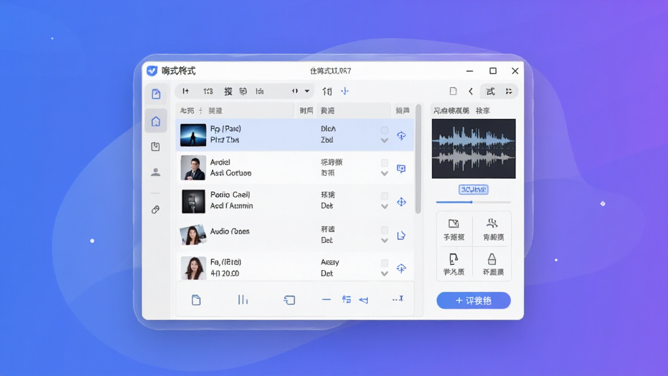Click the microphone thumbnail of Padio Cael) row
The height and width of the screenshot is (376, 668).
[193, 201]
